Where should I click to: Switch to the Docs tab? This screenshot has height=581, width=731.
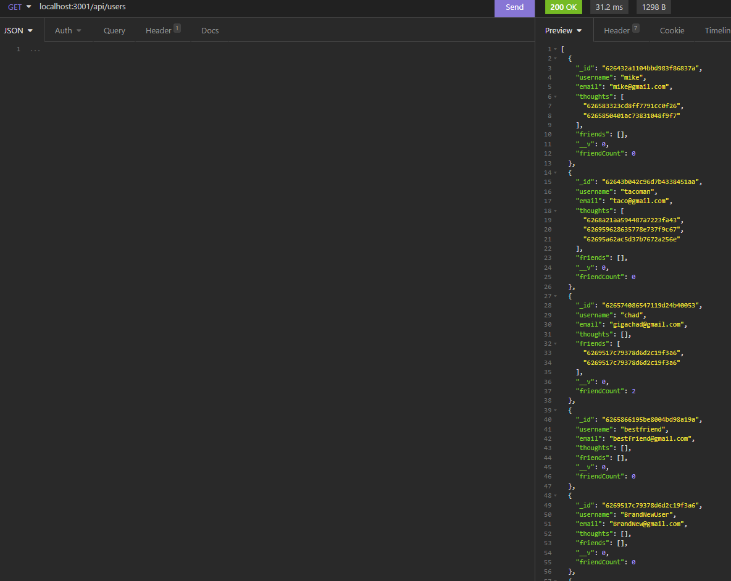[209, 30]
